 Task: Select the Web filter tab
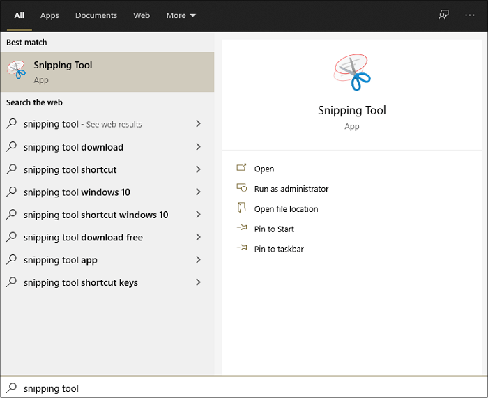(142, 15)
